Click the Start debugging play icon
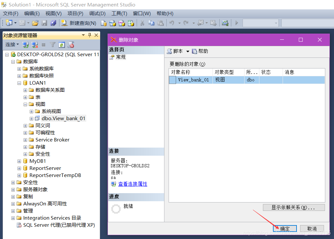The height and width of the screenshot is (239, 334). [236, 23]
